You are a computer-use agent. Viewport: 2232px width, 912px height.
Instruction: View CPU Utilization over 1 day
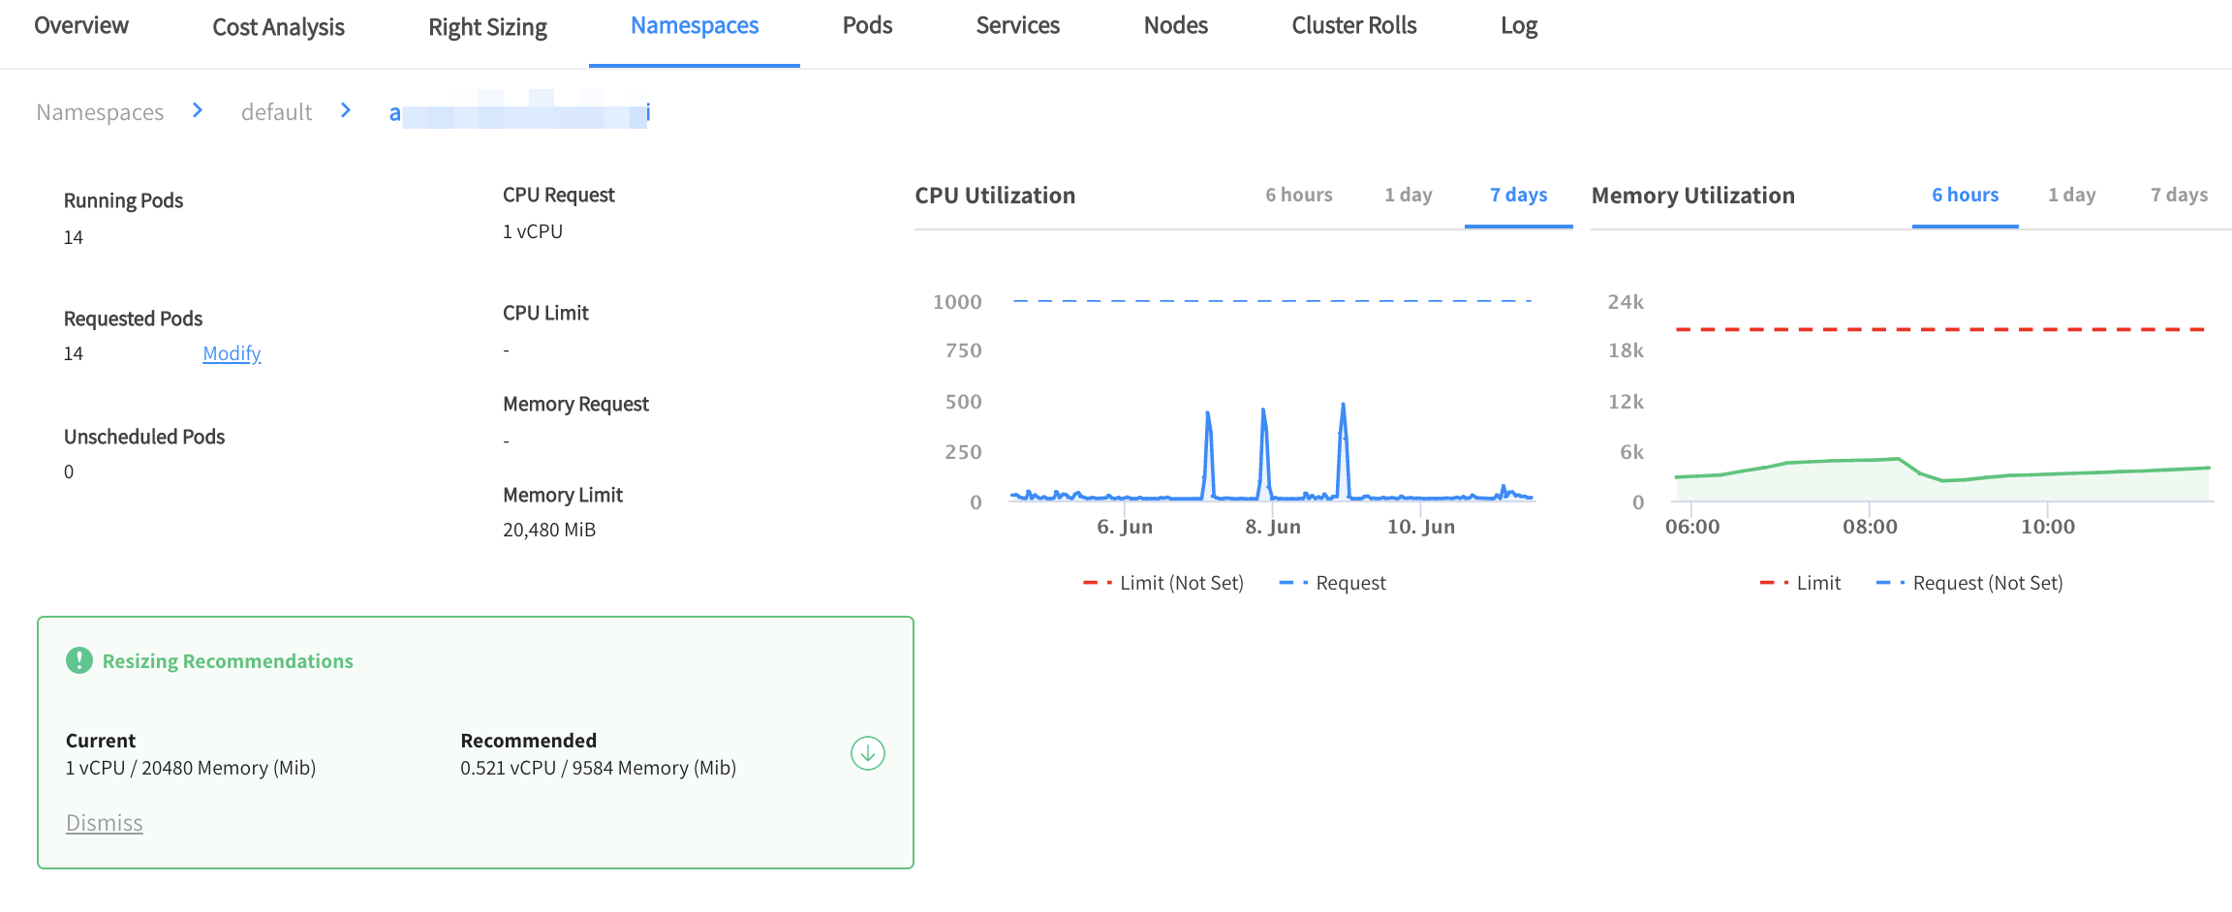pyautogui.click(x=1408, y=195)
